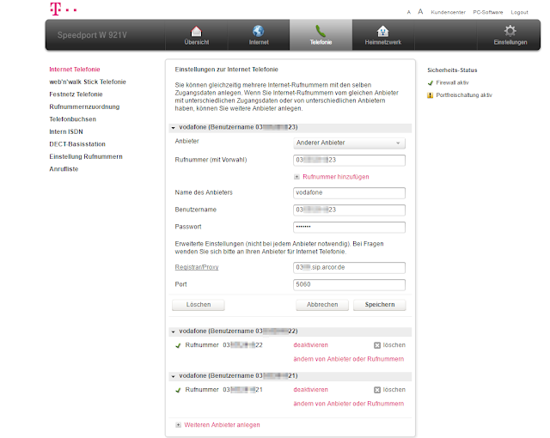Click the Logout link
Viewport: 550px width, 438px height.
[x=519, y=12]
